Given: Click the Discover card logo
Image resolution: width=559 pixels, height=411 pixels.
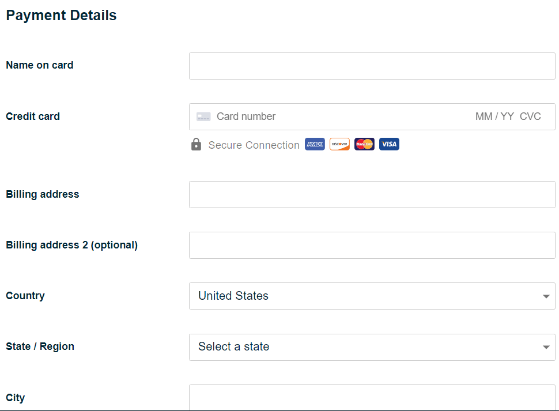Looking at the screenshot, I should [339, 144].
